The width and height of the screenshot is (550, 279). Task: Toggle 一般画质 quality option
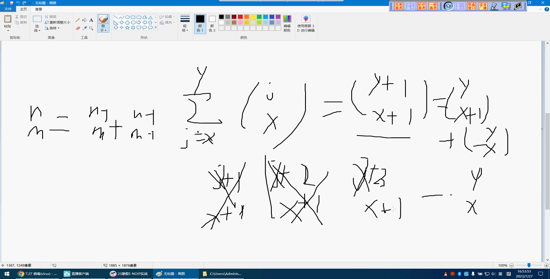point(433,6)
